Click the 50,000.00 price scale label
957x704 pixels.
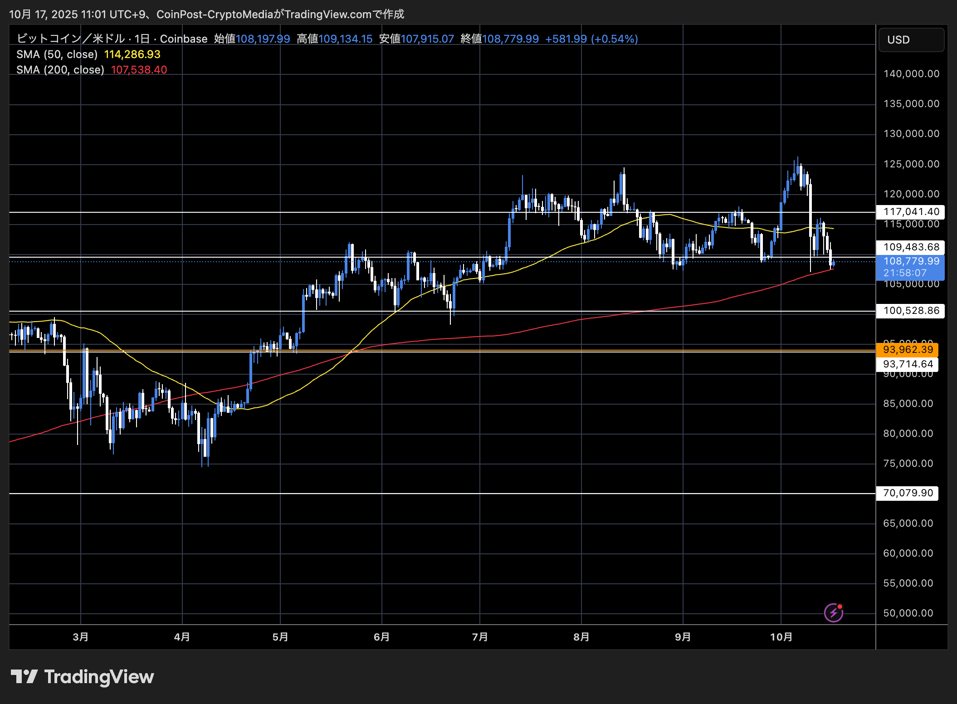point(908,613)
